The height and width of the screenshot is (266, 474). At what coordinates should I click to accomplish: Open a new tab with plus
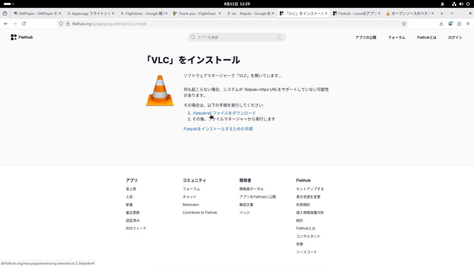point(442,13)
